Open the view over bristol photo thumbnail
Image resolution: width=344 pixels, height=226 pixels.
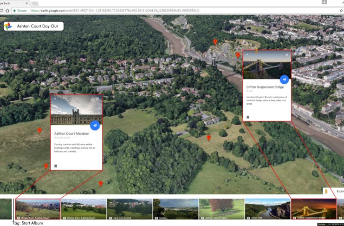[x=130, y=209]
